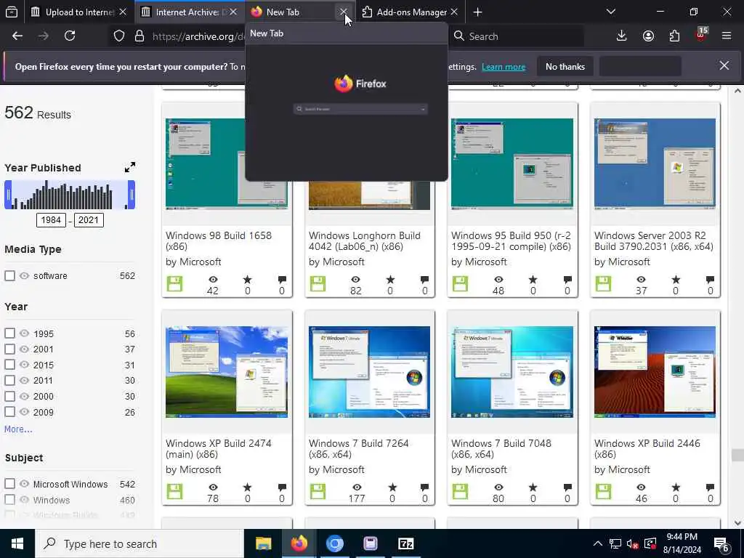
Task: Click views eye icon on Windows 7 Build 7264
Action: point(356,488)
